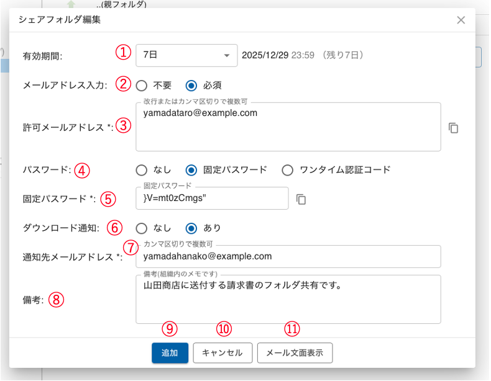491x381 pixels.
Task: Open メール文面表示 preview
Action: tap(295, 353)
